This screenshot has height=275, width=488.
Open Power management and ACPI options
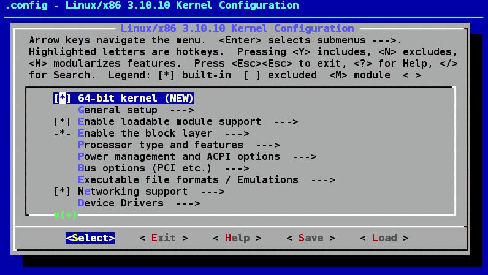197,156
